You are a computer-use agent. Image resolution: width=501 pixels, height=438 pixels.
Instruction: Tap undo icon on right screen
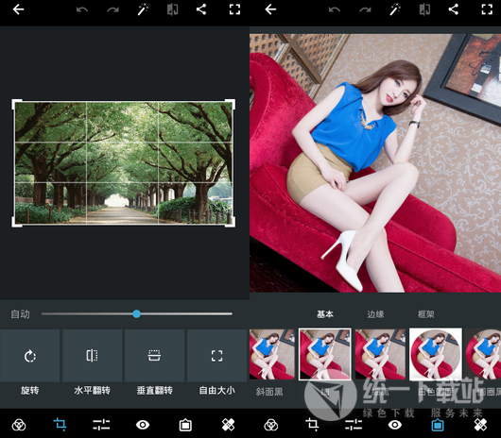[x=335, y=9]
